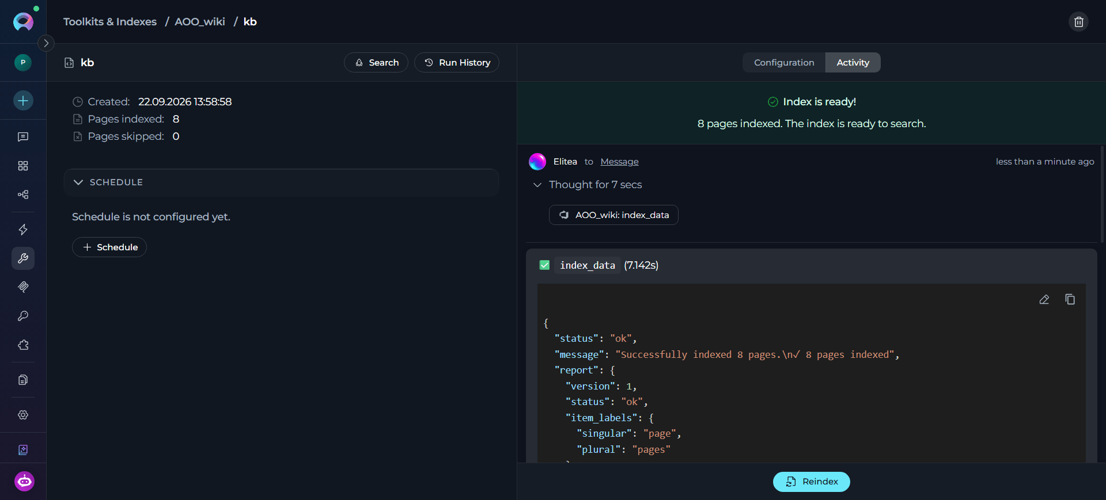Screen dimensions: 1106x500
Task: Delete the index using the trash icon
Action: click(1078, 22)
